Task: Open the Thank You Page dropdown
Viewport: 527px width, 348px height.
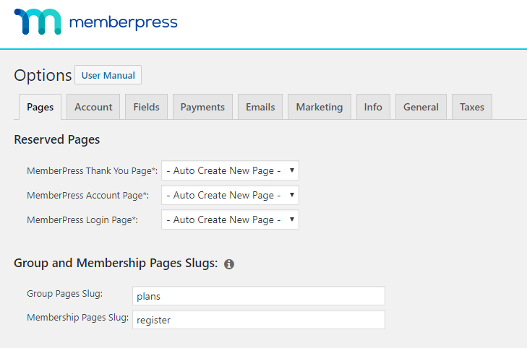Action: point(230,170)
